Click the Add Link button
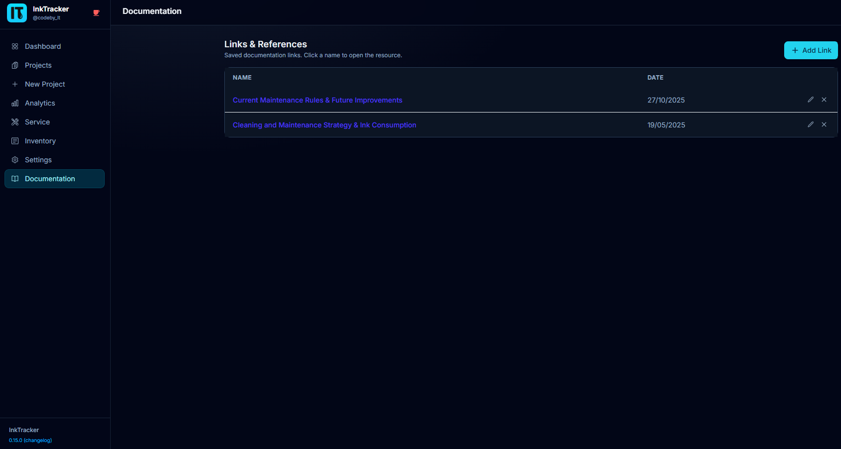The image size is (841, 449). point(811,50)
